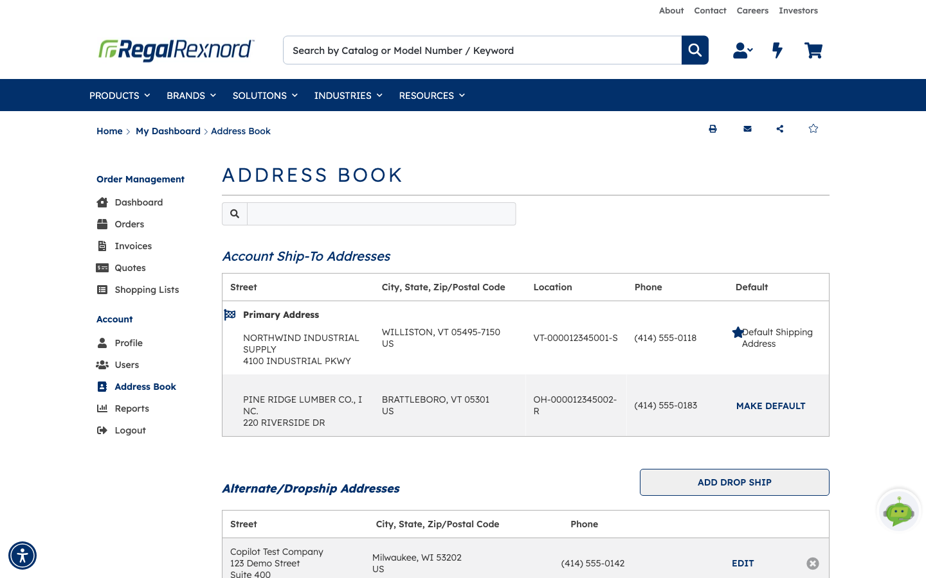This screenshot has height=578, width=926.
Task: Log out via the sidebar Logout link
Action: click(121, 430)
